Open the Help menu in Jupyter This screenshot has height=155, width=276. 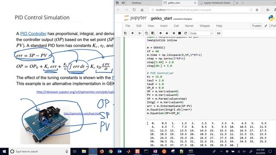pos(219,26)
